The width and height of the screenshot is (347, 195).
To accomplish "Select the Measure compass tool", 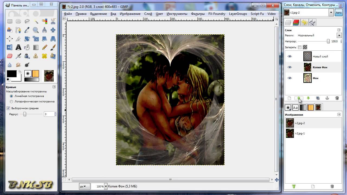I will pos(44,30).
